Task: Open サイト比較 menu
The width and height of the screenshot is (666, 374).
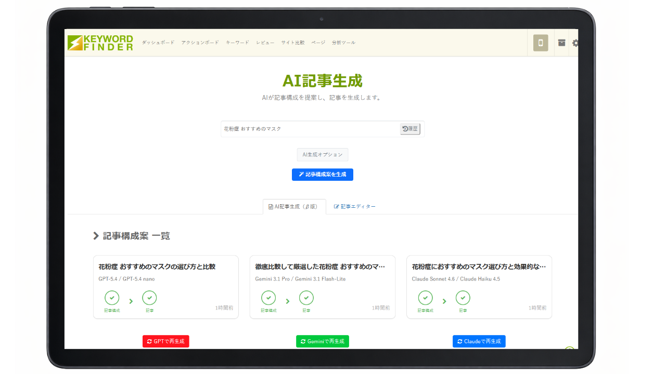Action: tap(293, 43)
